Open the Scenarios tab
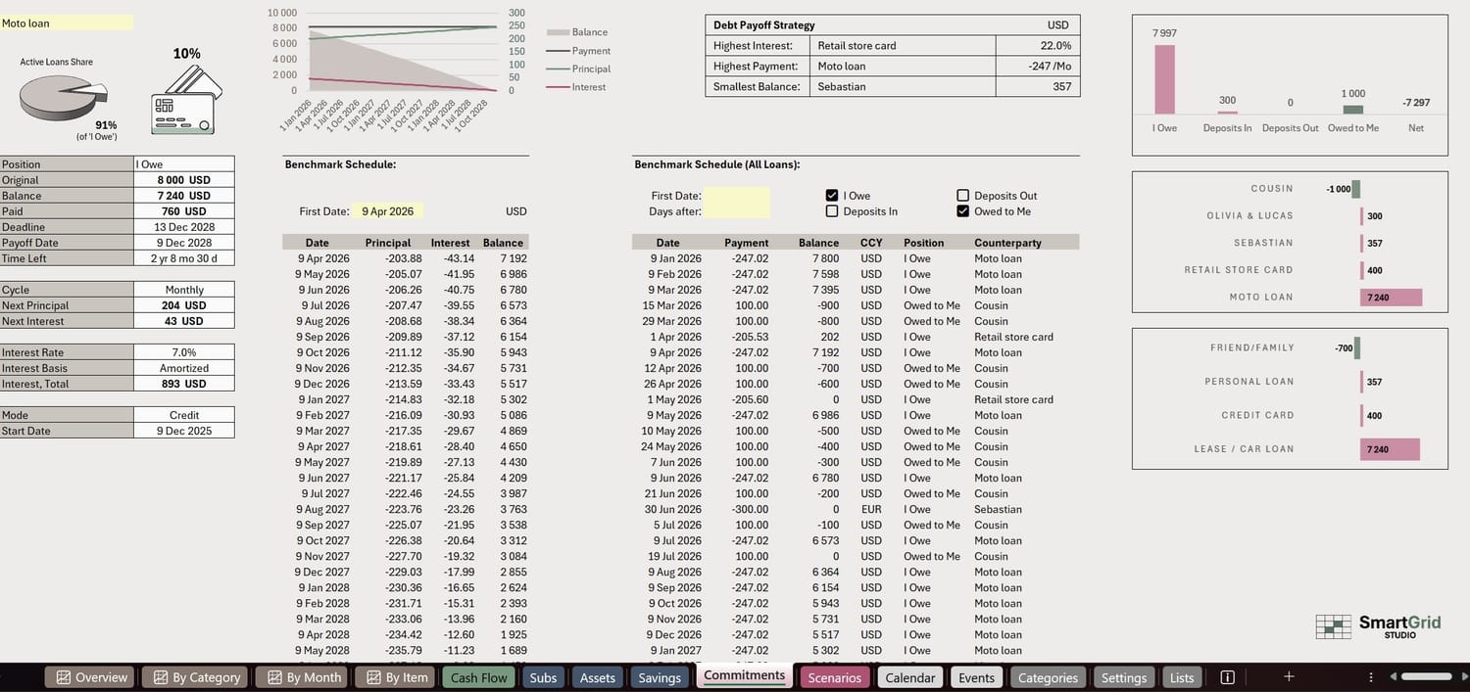Screen dimensions: 1470x692 click(834, 676)
